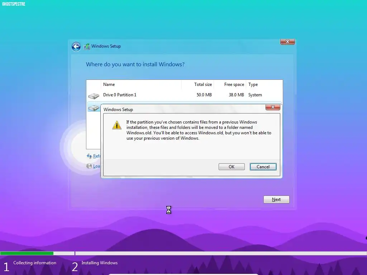Dismiss the warning with Cancel
The width and height of the screenshot is (367, 275).
263,167
